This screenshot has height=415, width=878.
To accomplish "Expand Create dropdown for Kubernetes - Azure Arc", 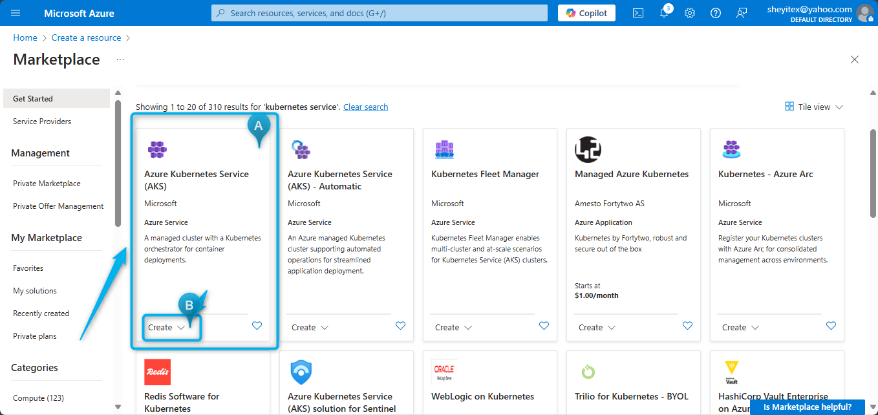I will point(741,328).
